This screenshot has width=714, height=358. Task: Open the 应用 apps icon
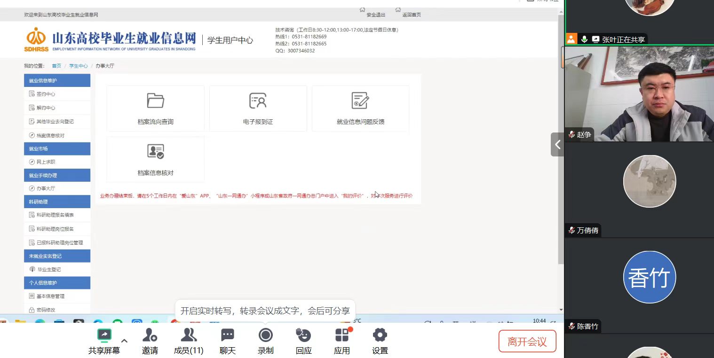342,335
